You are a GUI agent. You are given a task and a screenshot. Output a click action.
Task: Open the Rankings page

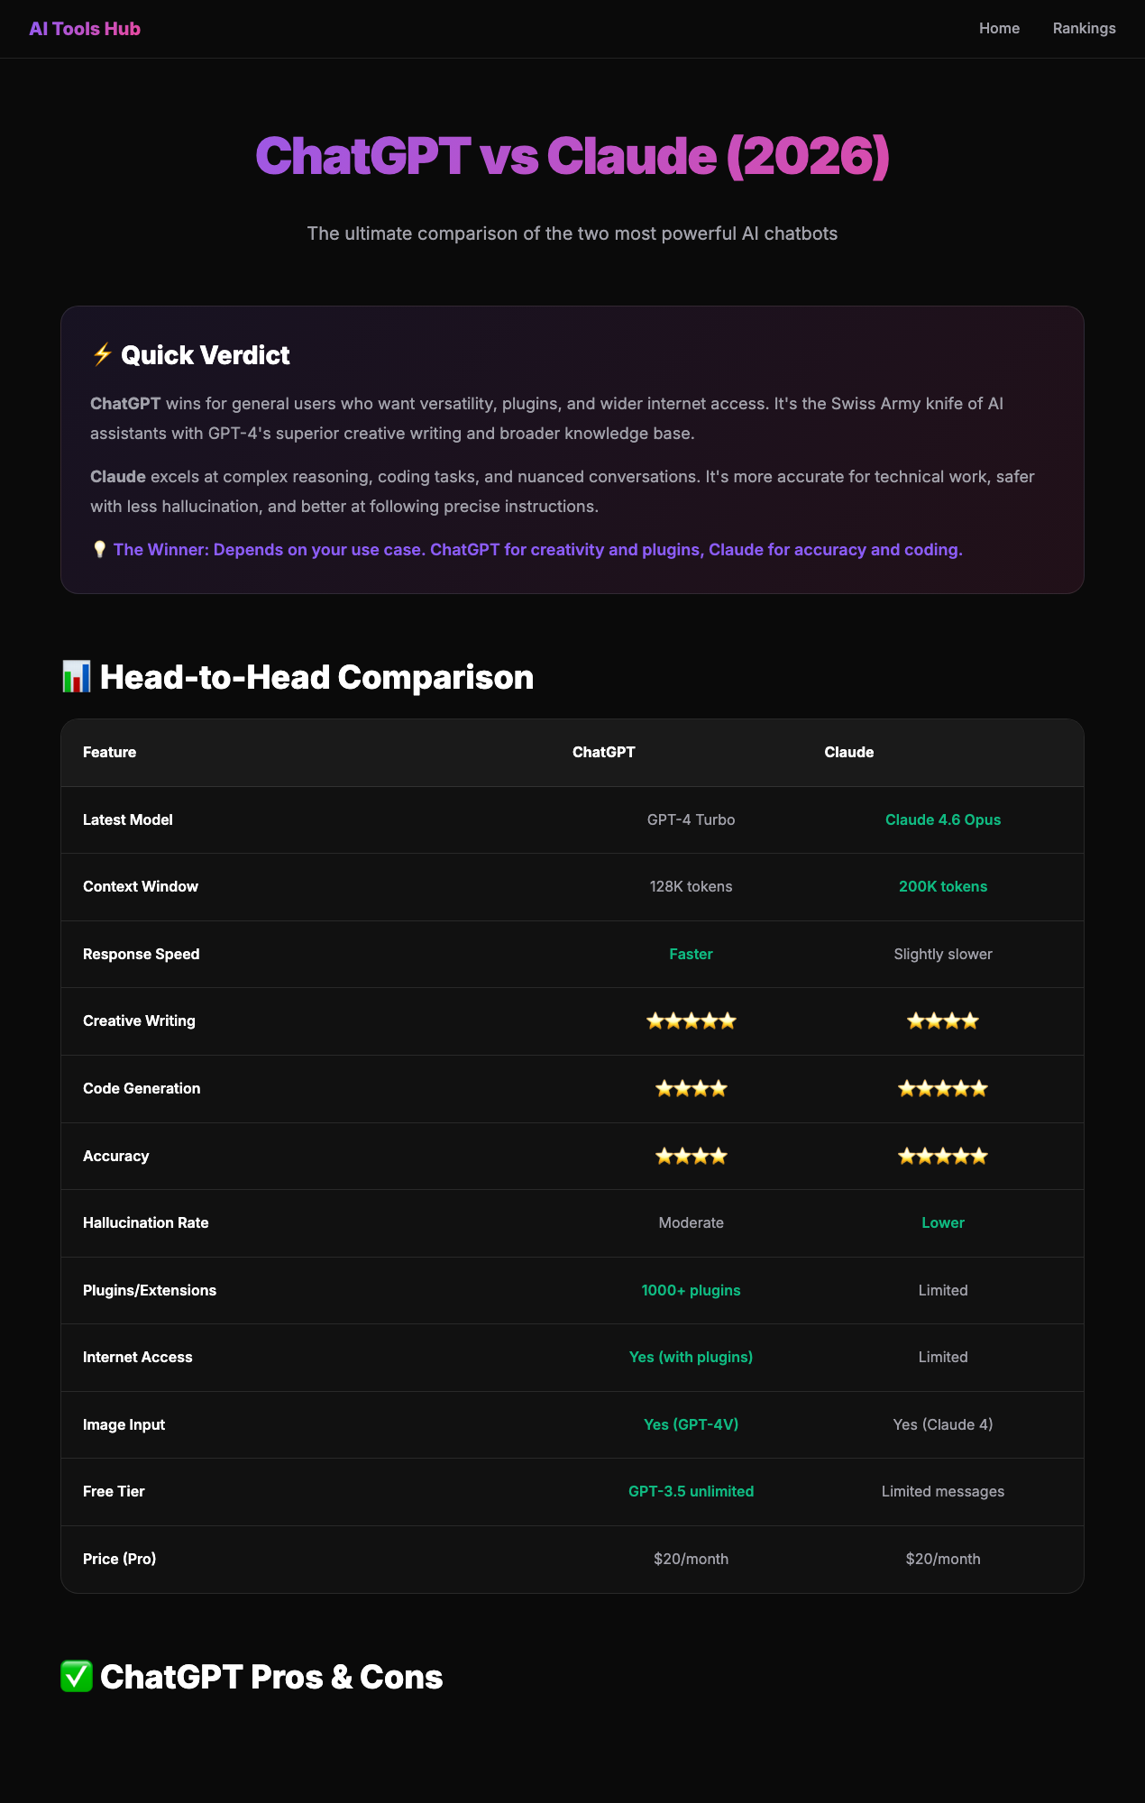(1083, 28)
